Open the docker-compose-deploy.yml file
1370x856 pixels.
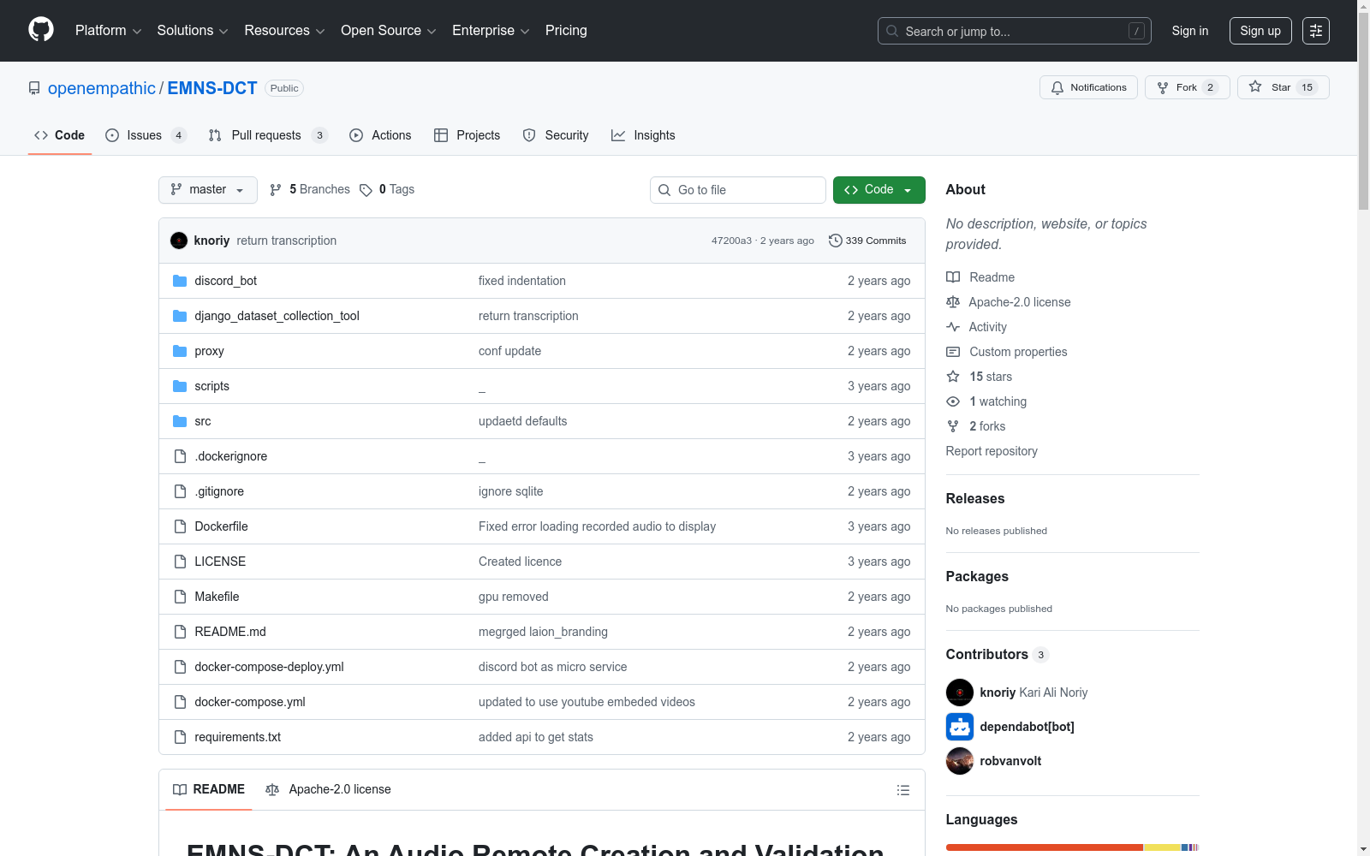pyautogui.click(x=269, y=667)
